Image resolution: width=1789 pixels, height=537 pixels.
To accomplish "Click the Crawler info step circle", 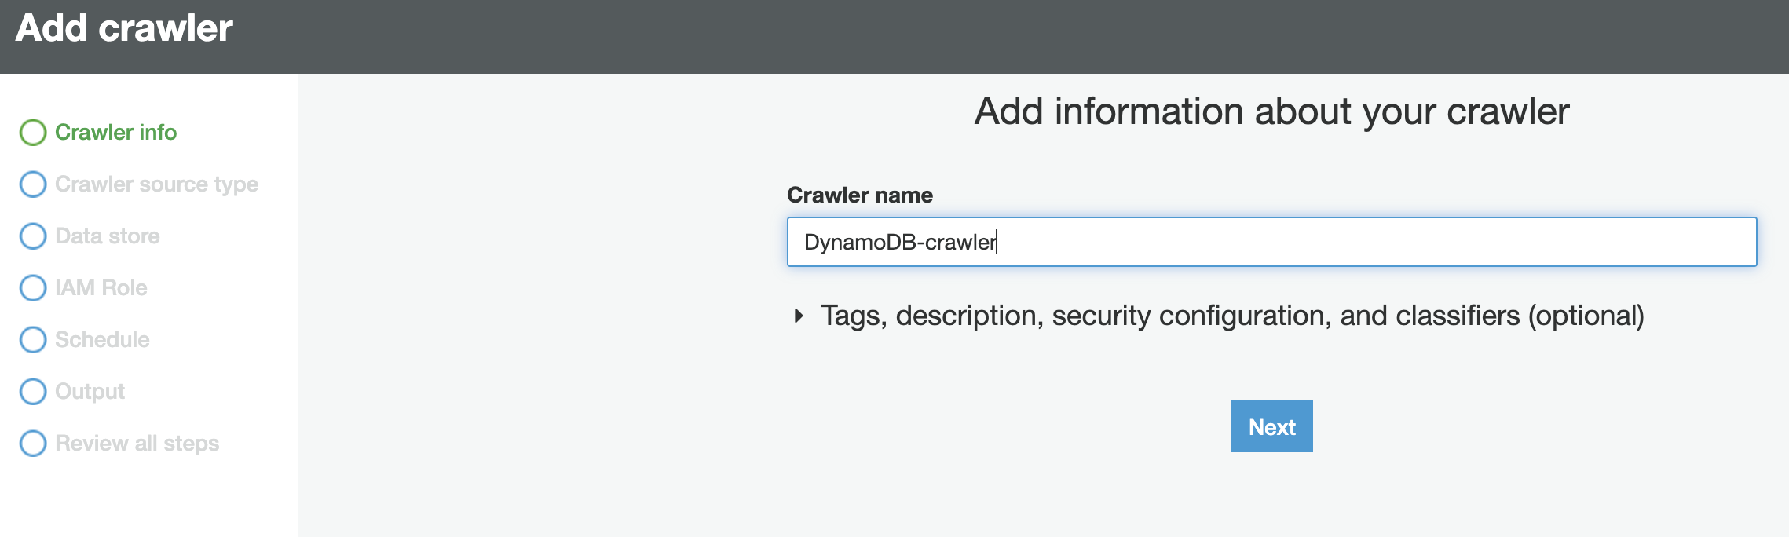I will [33, 133].
